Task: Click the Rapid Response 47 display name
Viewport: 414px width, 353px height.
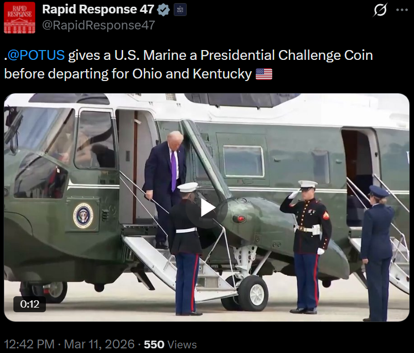Action: point(98,9)
